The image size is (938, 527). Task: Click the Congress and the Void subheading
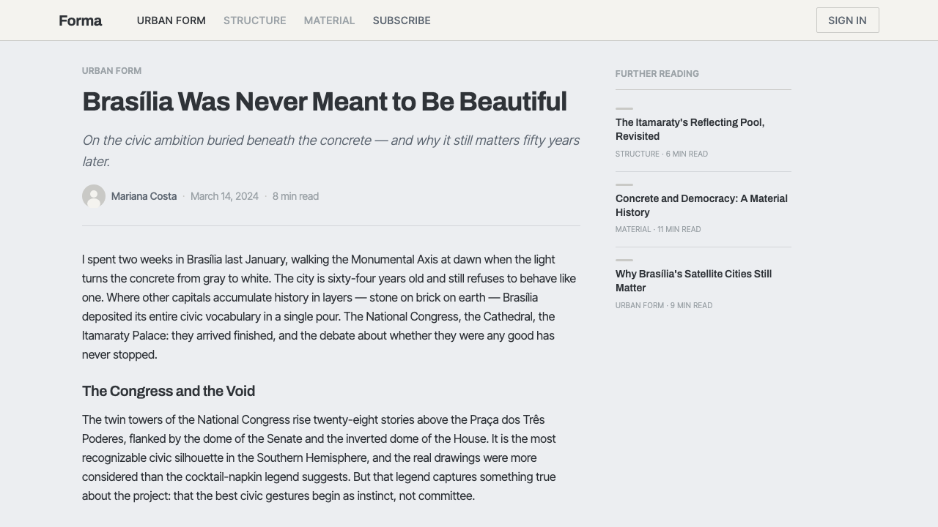[x=169, y=391]
